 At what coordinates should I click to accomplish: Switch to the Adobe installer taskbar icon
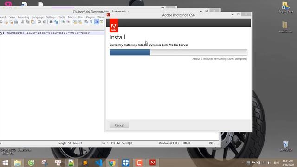(153, 163)
